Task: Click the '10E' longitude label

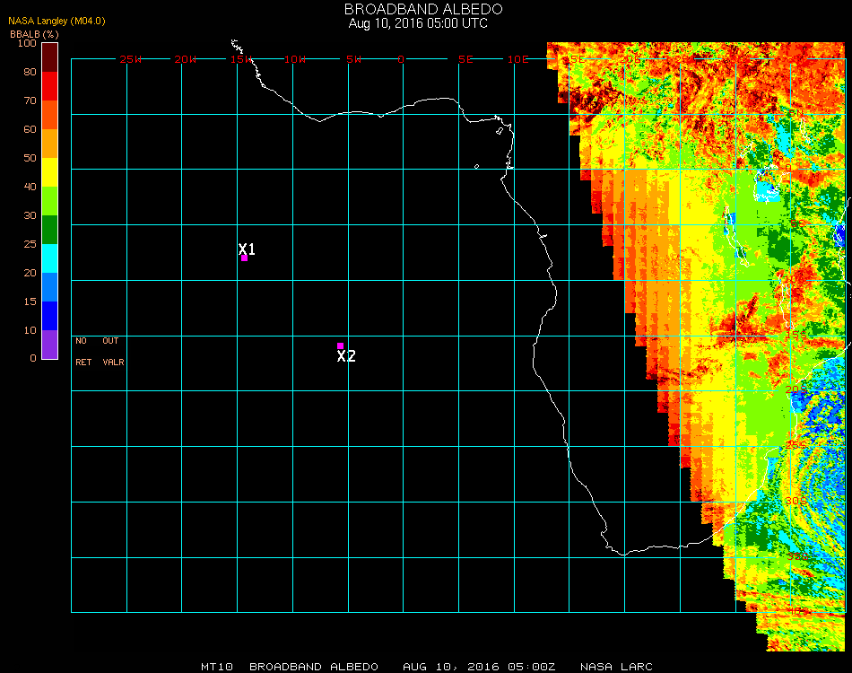Action: point(517,59)
